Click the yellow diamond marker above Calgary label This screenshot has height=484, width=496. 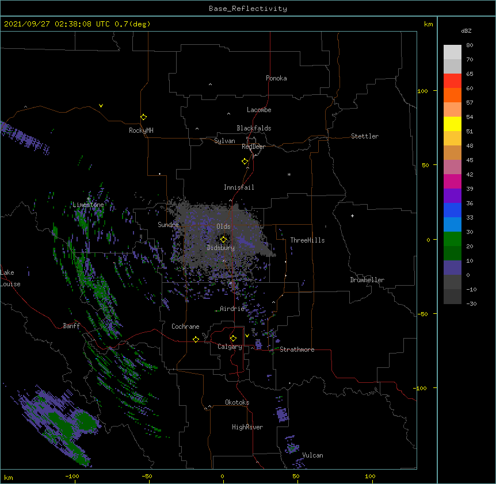[x=233, y=339]
